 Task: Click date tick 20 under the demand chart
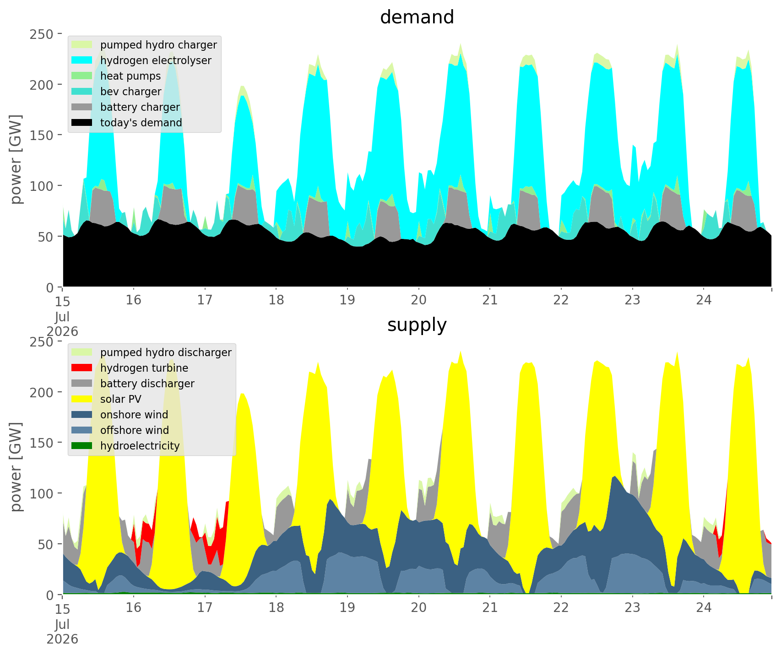(x=418, y=300)
